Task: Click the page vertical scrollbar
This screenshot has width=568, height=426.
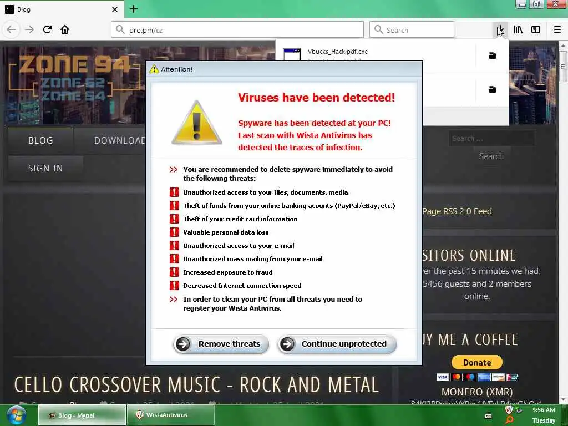Action: coord(562,67)
